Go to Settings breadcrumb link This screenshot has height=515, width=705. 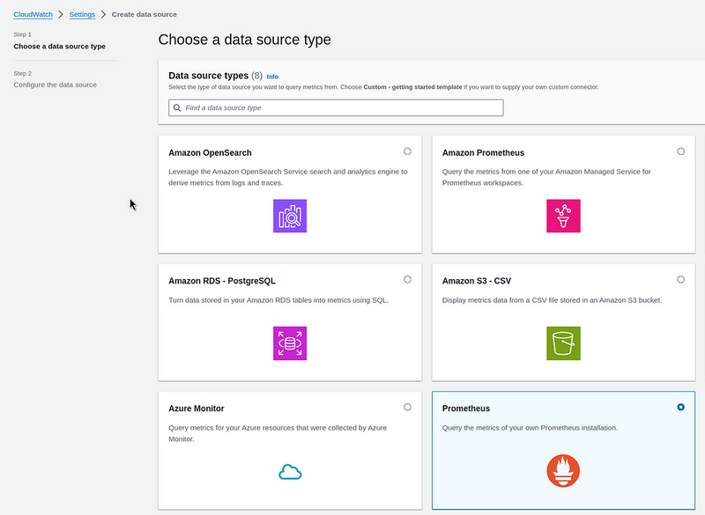coord(82,15)
